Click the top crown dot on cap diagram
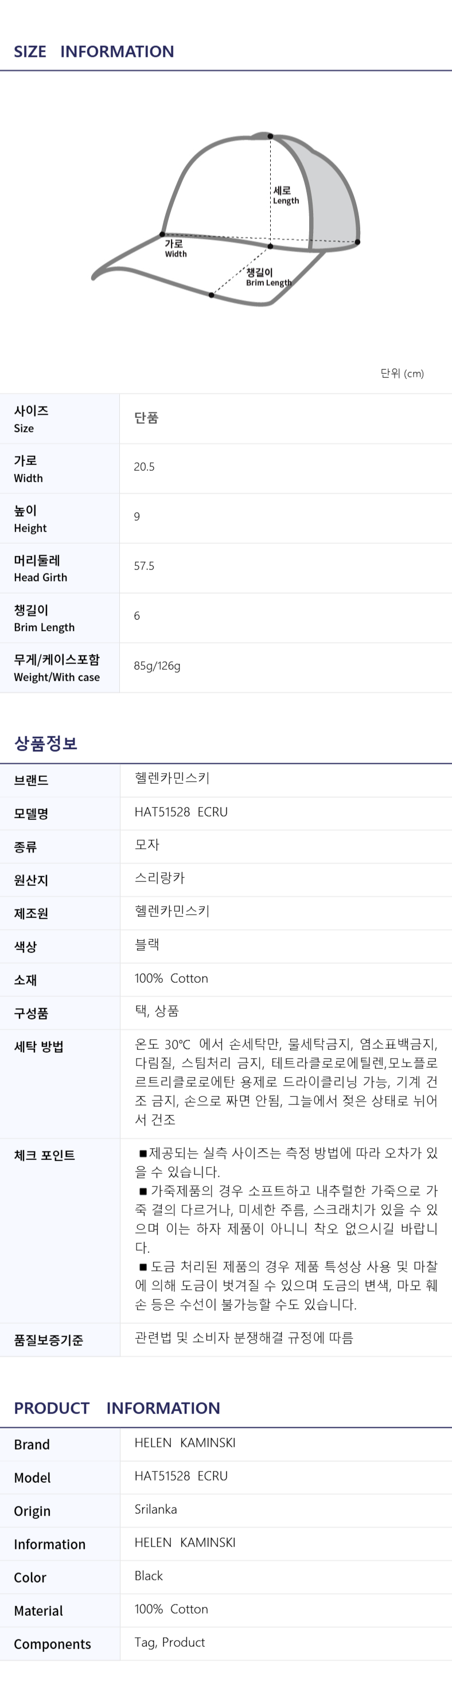Screen dimensions: 452x1699 pyautogui.click(x=271, y=136)
